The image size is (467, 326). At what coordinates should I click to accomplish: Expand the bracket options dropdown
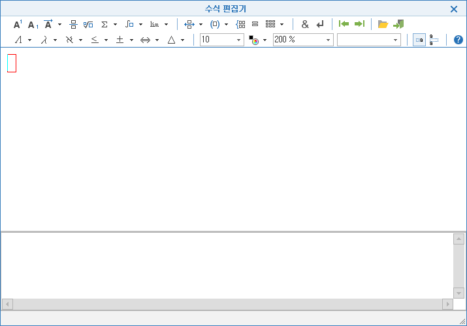[227, 24]
